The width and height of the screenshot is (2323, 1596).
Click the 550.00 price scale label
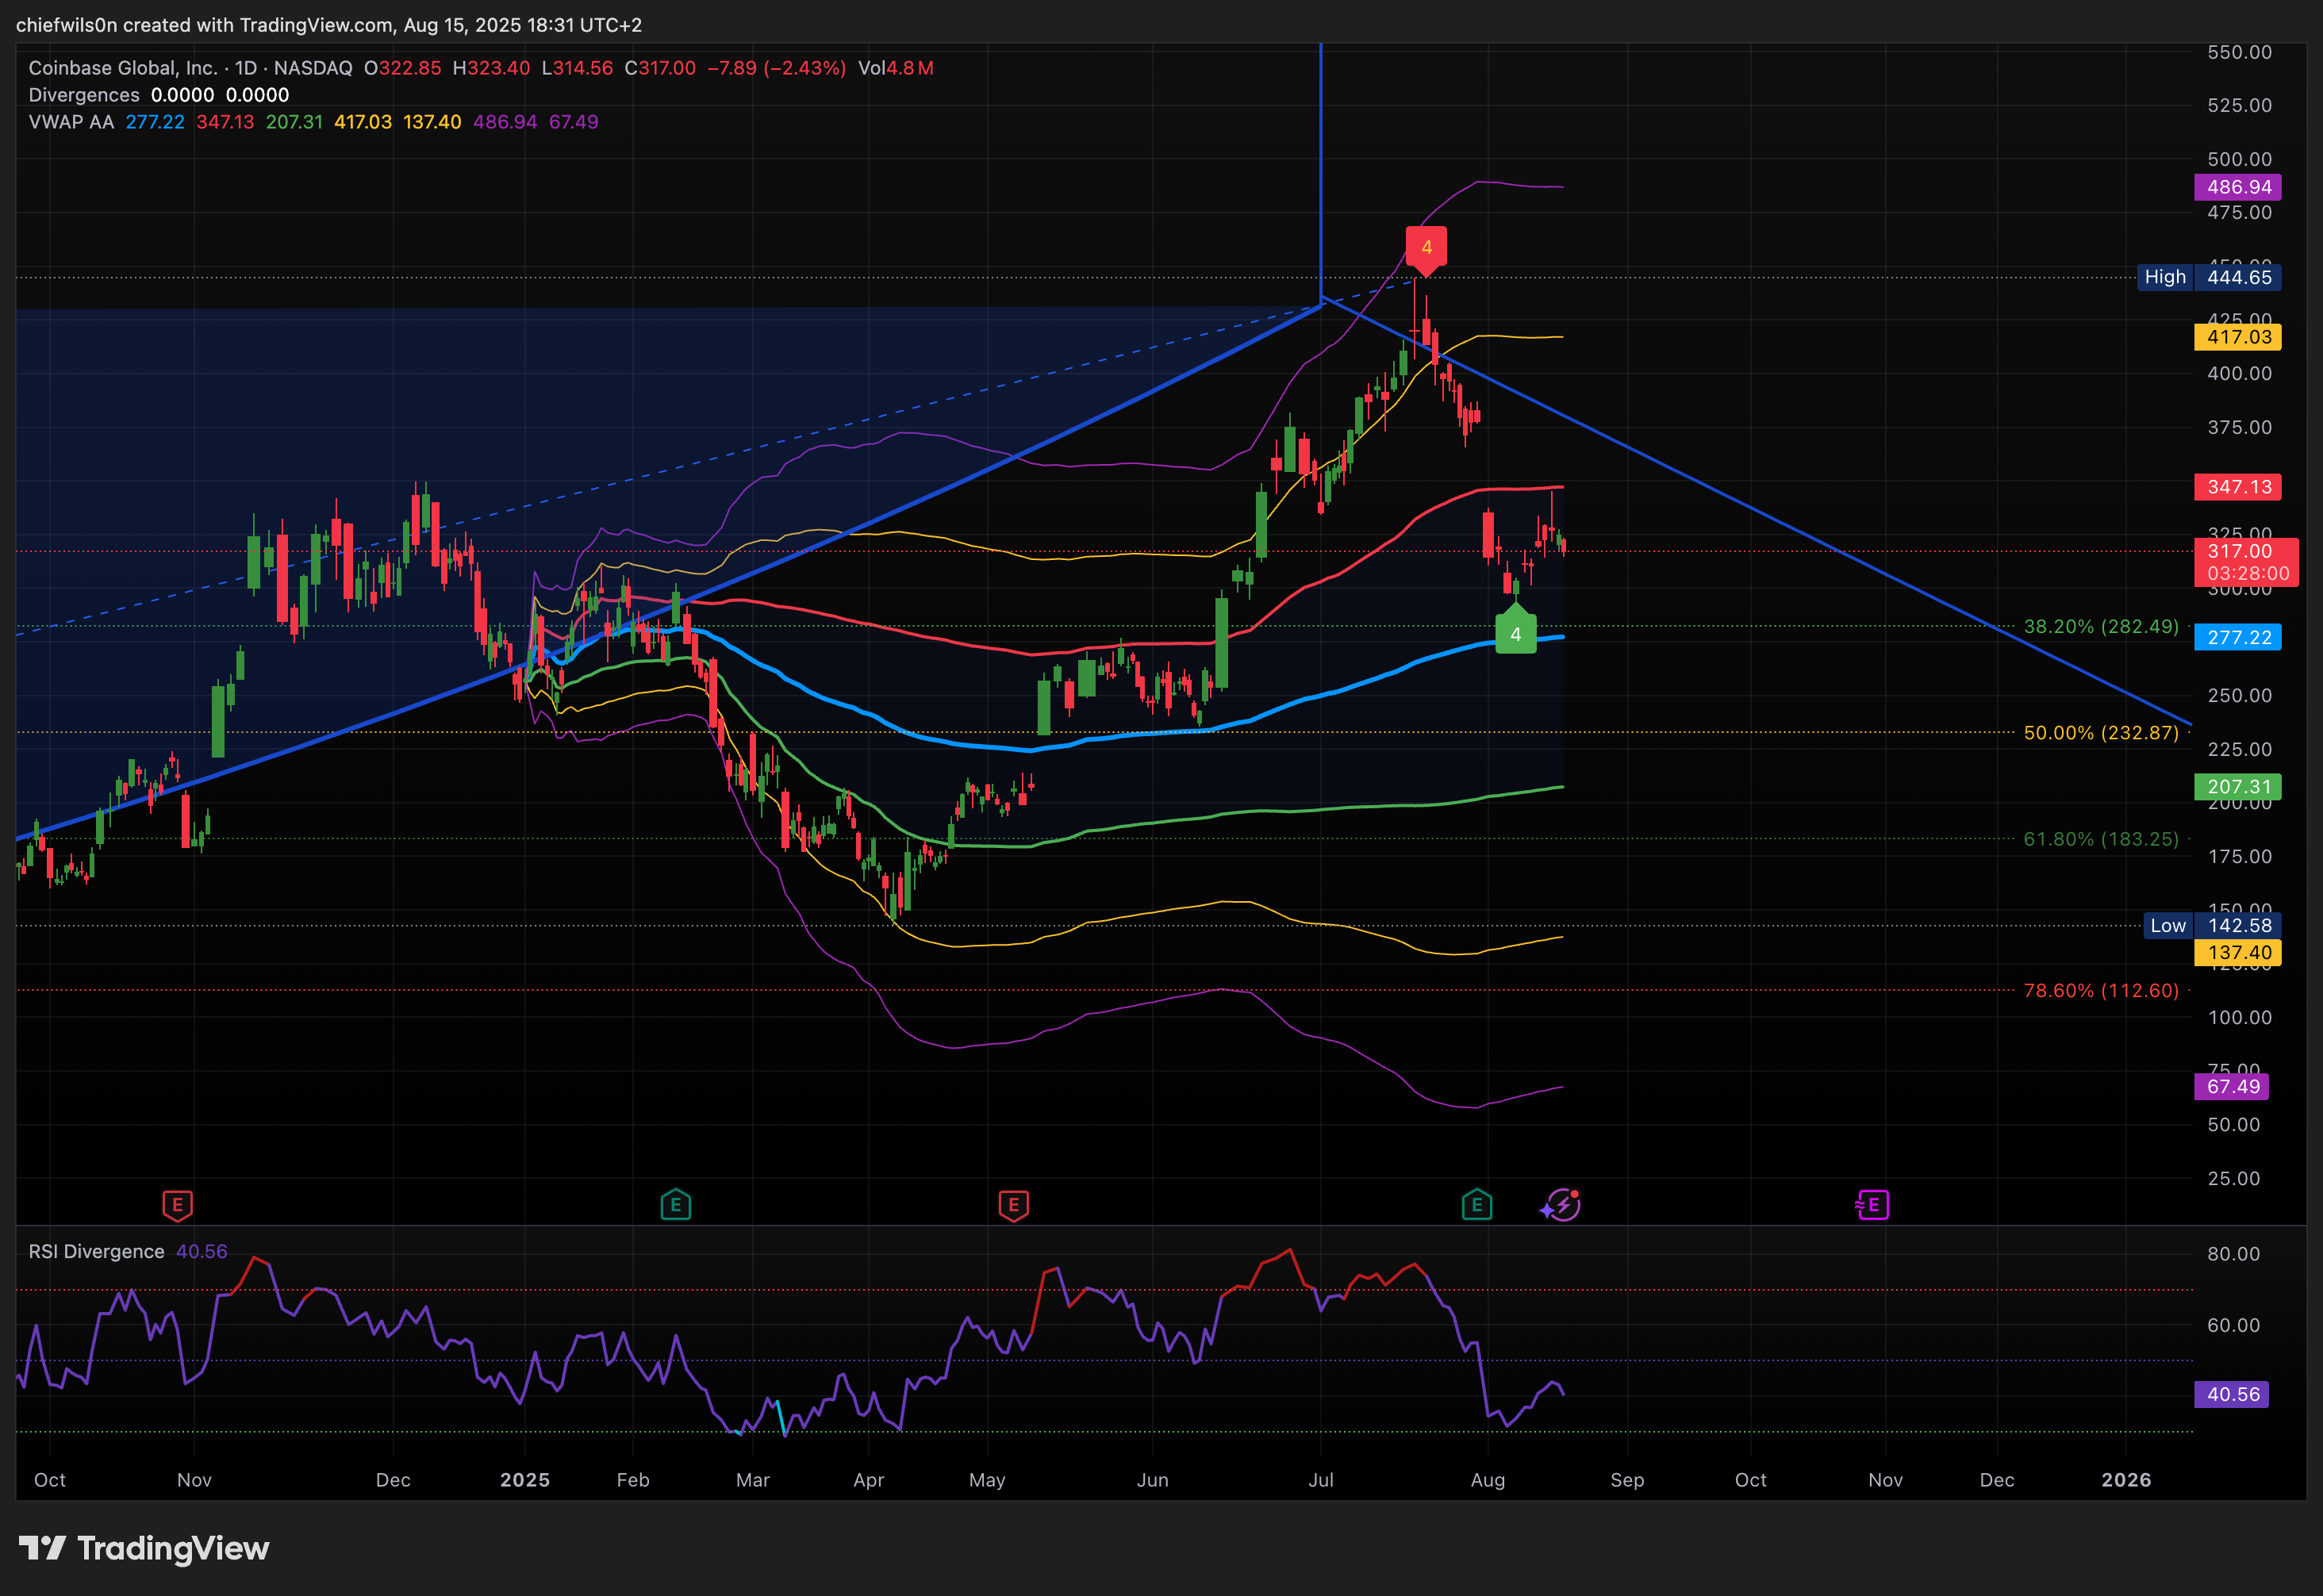pyautogui.click(x=2240, y=52)
